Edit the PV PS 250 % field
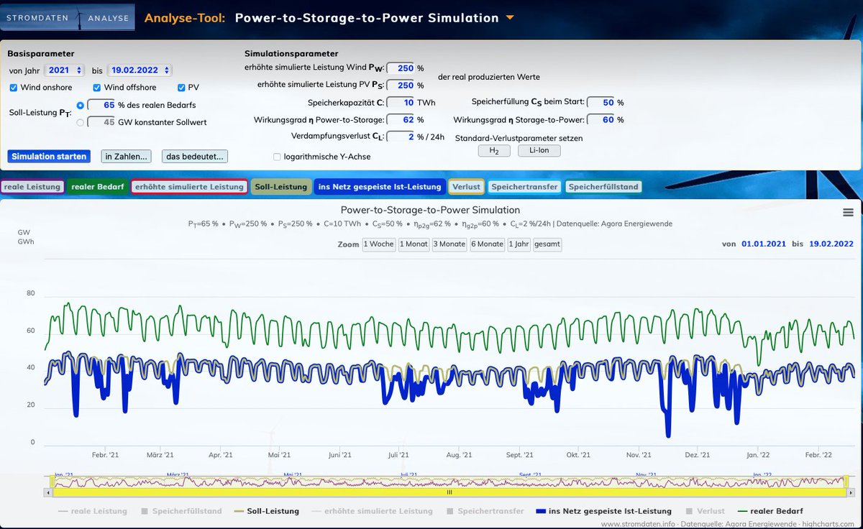Viewport: 863px width, 529px height. (401, 85)
